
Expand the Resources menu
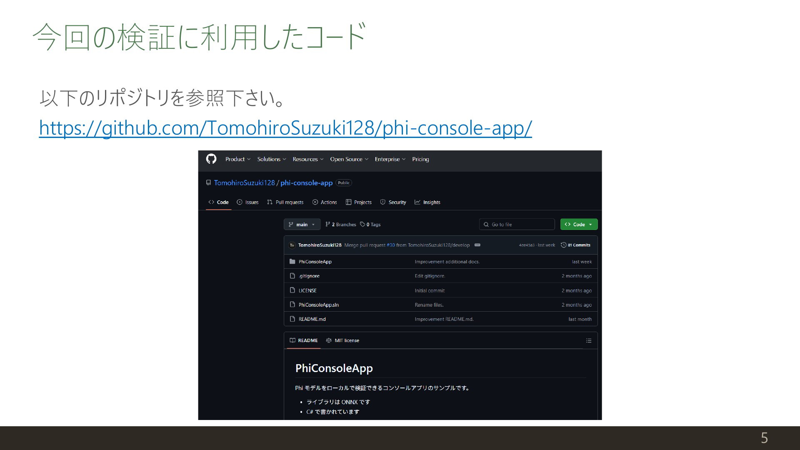(x=308, y=159)
